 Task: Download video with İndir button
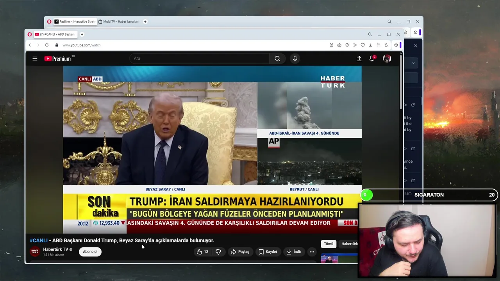pyautogui.click(x=294, y=252)
